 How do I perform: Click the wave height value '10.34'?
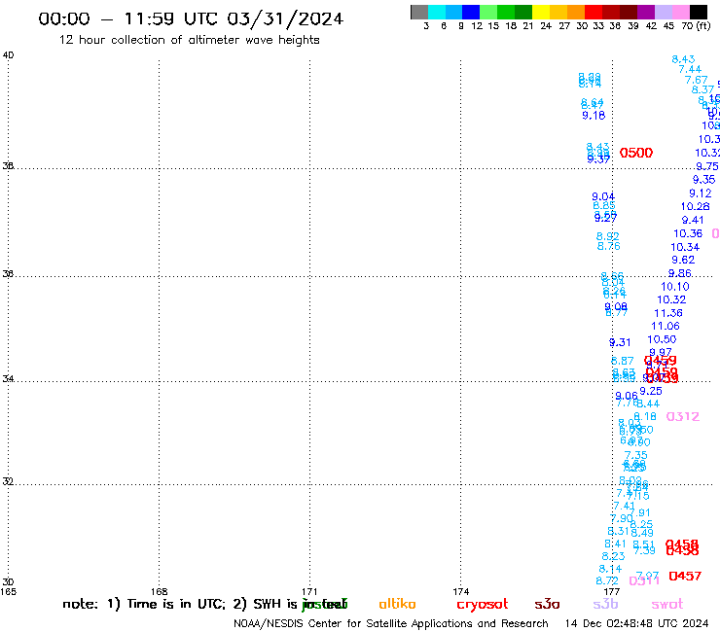pos(685,247)
